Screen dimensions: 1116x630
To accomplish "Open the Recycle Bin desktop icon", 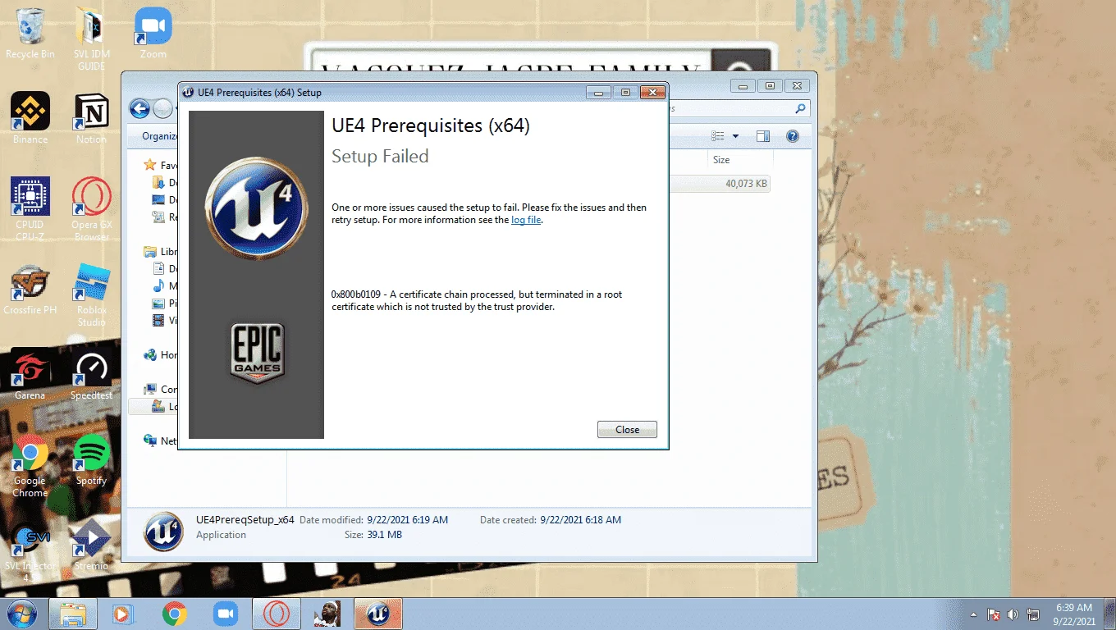I will [x=30, y=33].
